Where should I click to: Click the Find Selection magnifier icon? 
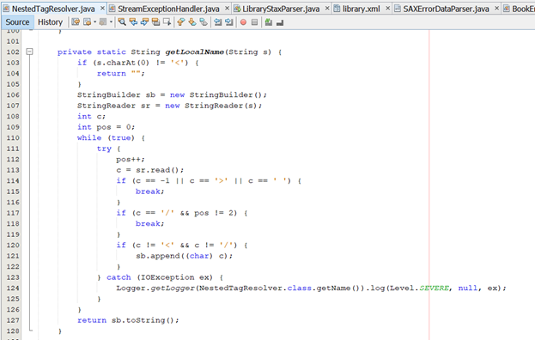pos(122,22)
